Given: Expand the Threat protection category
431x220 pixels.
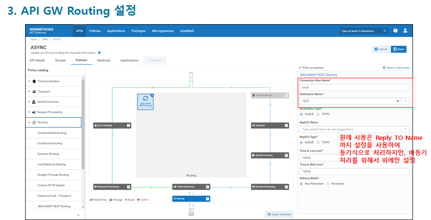Looking at the screenshot, I should click(x=29, y=81).
